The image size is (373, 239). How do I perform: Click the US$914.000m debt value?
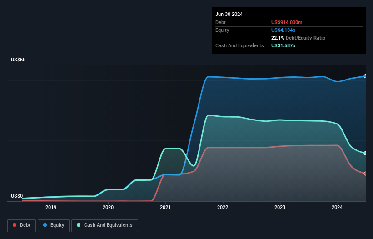coord(287,22)
